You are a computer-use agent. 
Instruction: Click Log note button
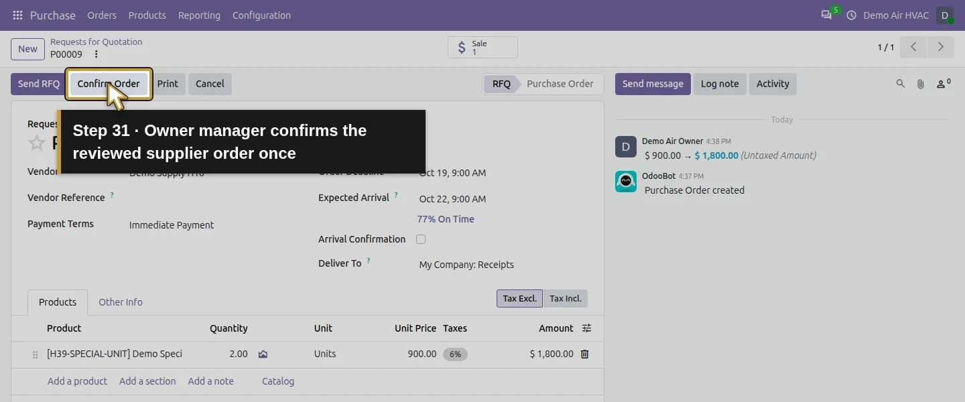click(x=720, y=84)
